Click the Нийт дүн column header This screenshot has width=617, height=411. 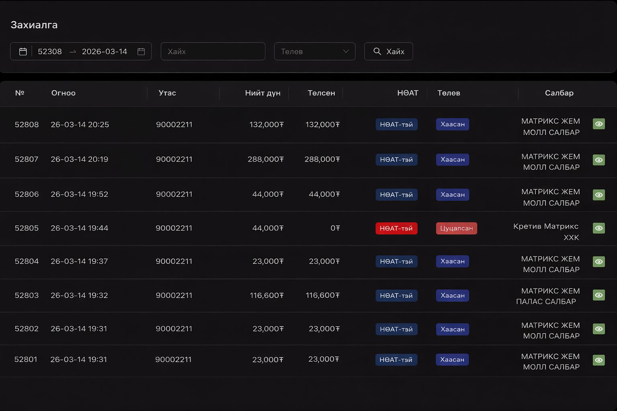point(263,93)
